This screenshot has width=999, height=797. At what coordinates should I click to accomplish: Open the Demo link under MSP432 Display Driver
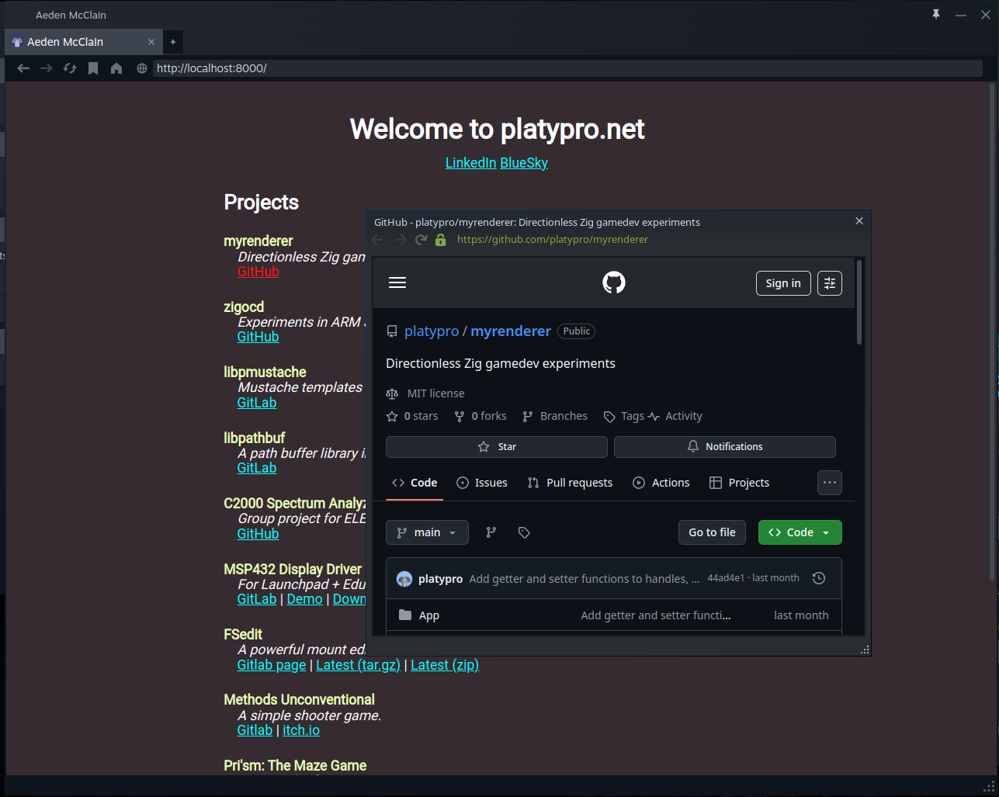(305, 599)
